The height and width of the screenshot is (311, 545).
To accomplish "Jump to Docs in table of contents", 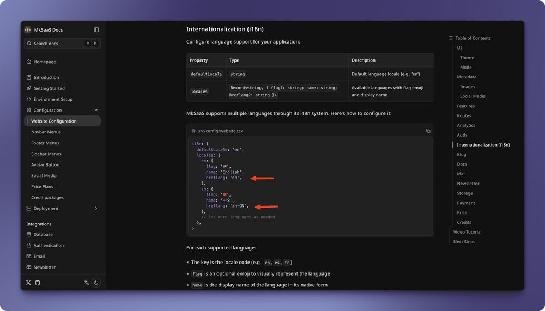I will pos(462,164).
